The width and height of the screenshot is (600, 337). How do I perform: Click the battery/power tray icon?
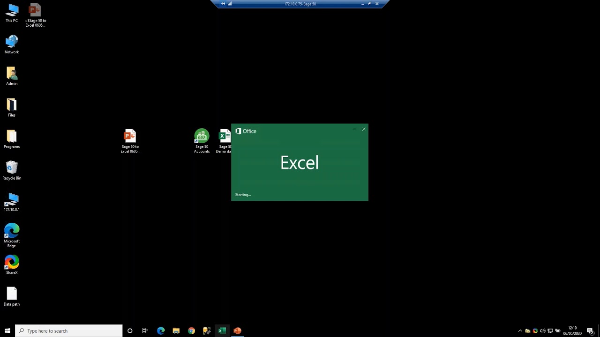pyautogui.click(x=558, y=331)
